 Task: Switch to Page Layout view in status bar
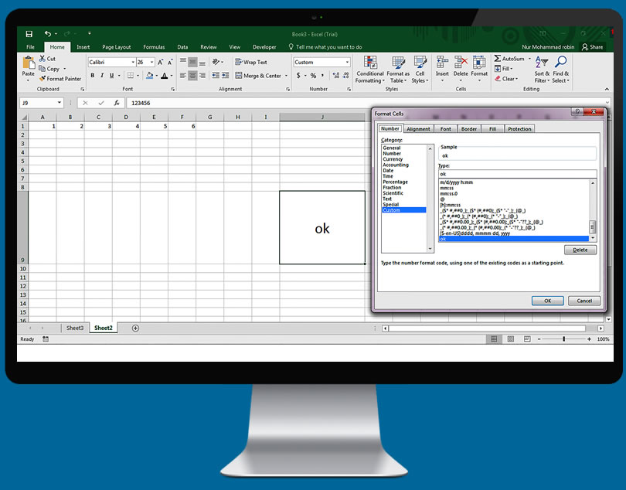pos(509,339)
